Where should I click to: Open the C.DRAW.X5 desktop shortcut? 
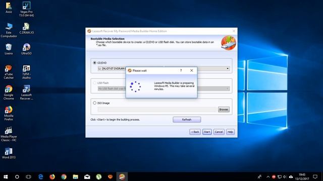coord(26,28)
